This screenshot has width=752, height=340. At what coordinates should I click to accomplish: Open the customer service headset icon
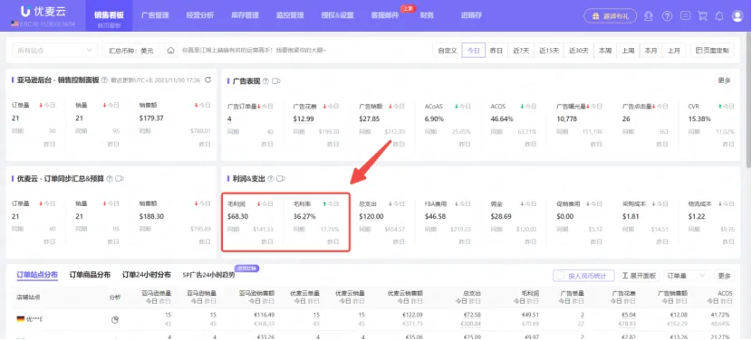649,15
